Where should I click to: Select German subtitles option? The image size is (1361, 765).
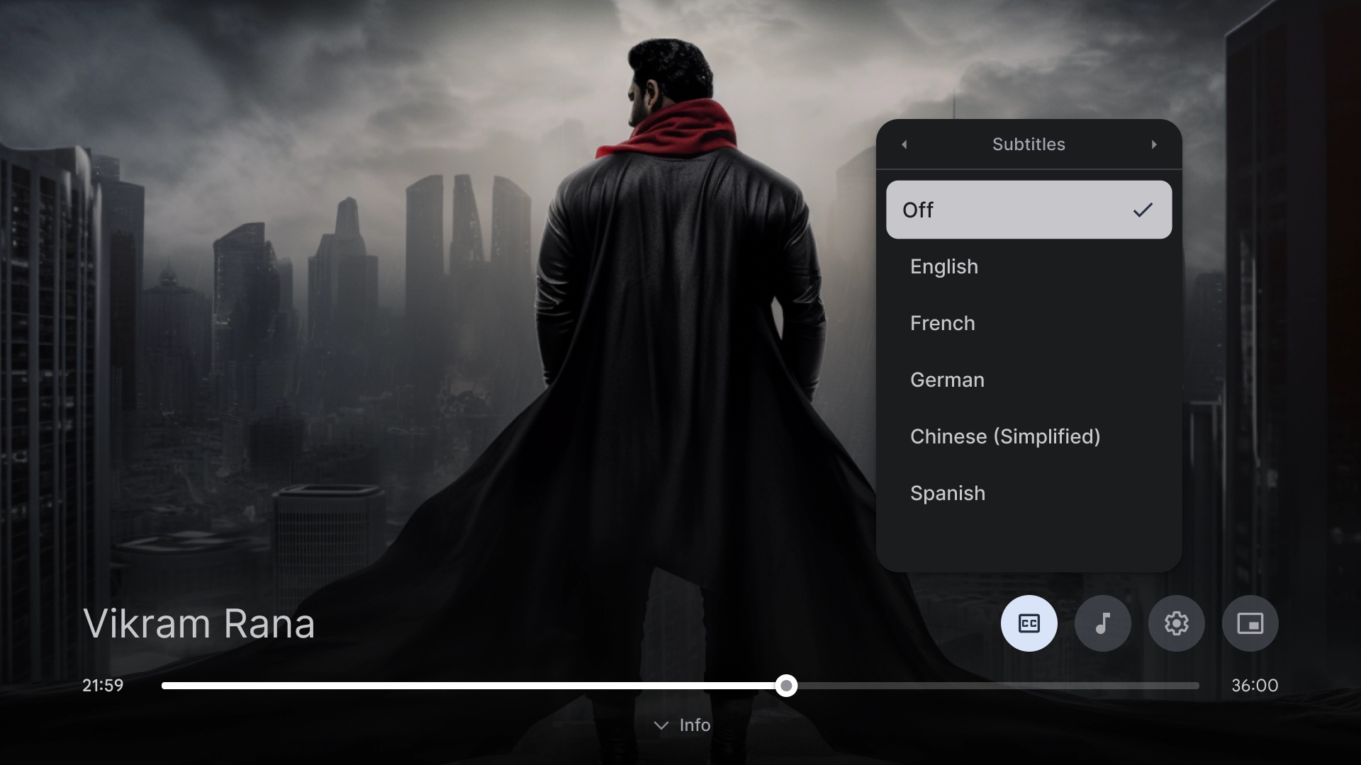(x=947, y=380)
